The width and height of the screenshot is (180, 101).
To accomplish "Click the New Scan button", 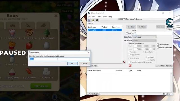I will tap(131, 27).
